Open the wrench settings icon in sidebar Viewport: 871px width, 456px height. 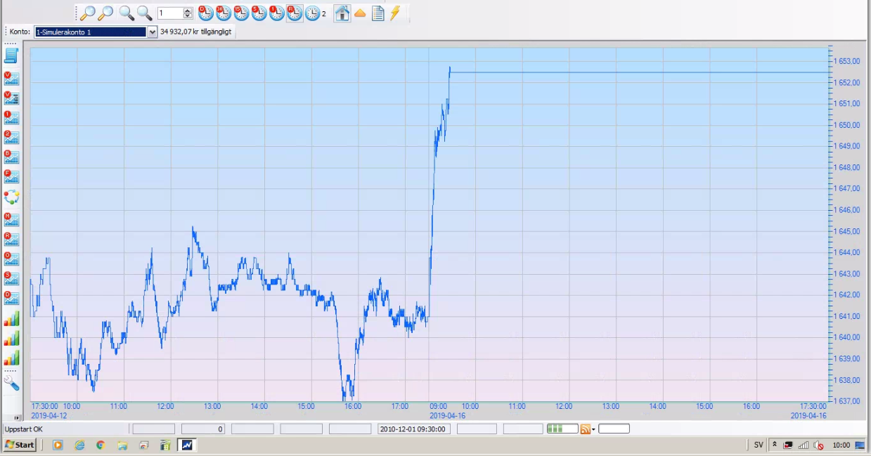[x=11, y=383]
